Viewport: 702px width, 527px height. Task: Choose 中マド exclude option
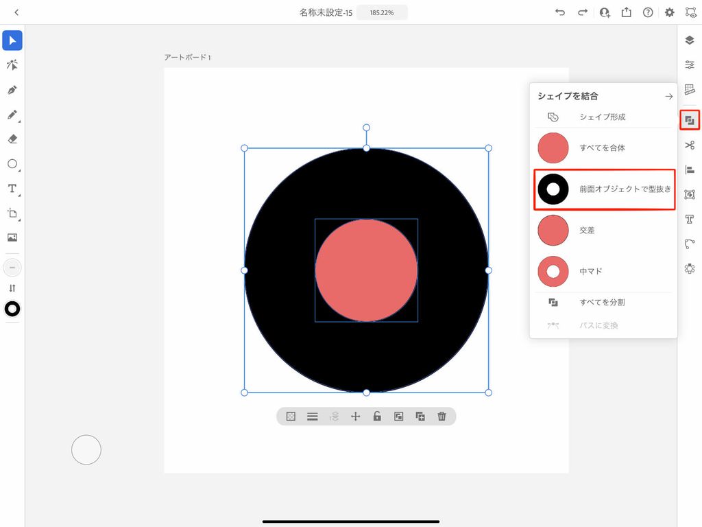603,272
